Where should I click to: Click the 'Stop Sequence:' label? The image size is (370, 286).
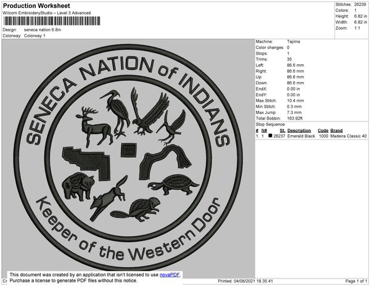[x=271, y=125]
